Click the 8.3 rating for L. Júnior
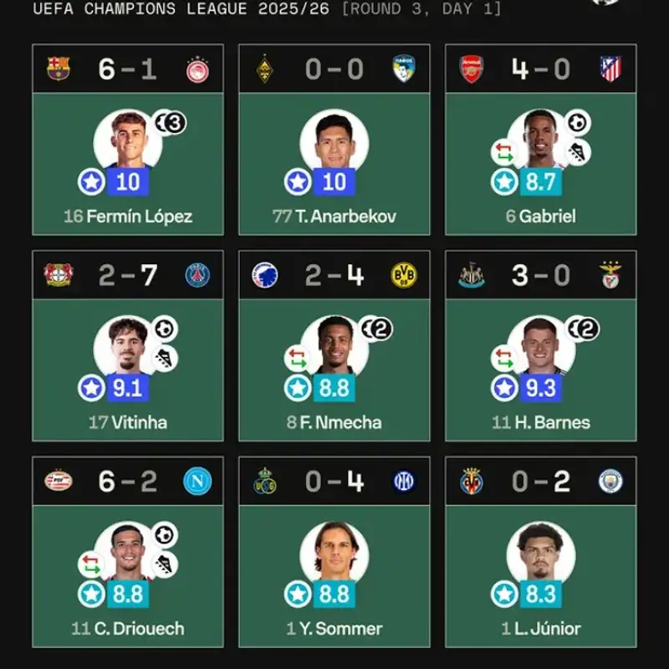Viewport: 669px width, 669px height. 540,594
